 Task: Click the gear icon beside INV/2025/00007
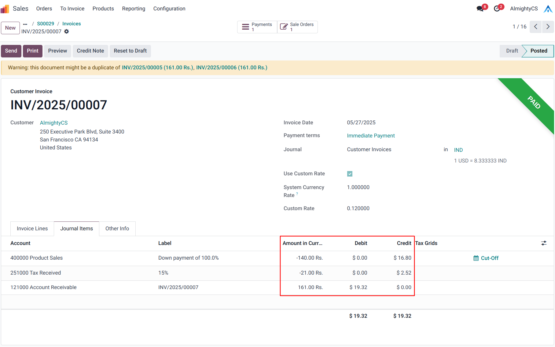67,31
